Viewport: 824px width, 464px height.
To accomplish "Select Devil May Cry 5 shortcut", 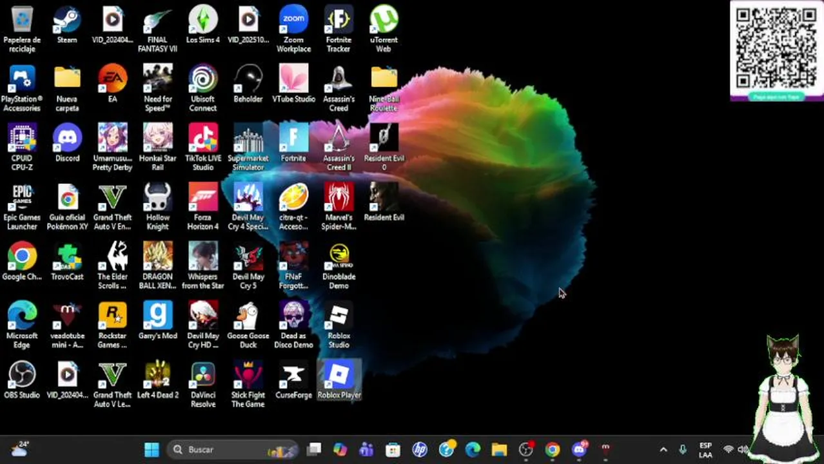I will pos(248,267).
